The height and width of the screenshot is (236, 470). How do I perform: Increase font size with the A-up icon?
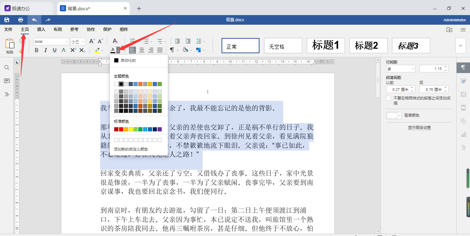[92, 41]
